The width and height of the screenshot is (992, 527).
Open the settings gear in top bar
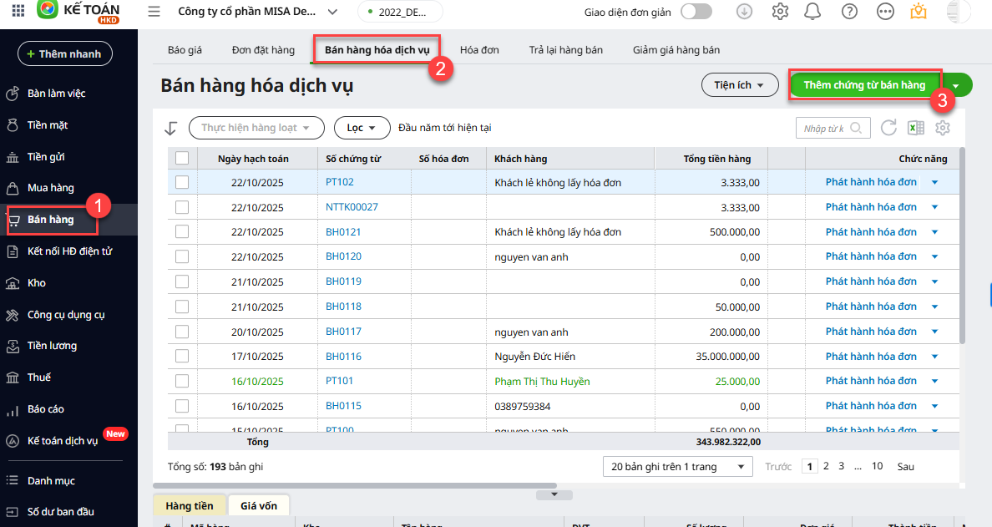pos(780,12)
